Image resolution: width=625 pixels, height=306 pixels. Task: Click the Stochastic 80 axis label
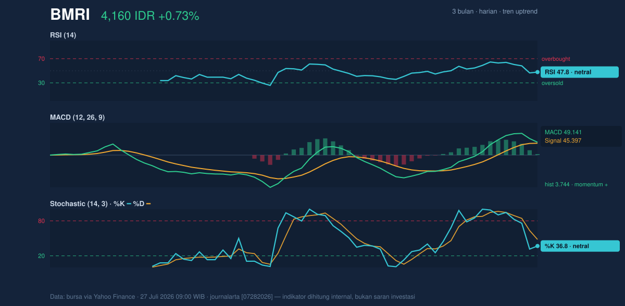(41, 221)
